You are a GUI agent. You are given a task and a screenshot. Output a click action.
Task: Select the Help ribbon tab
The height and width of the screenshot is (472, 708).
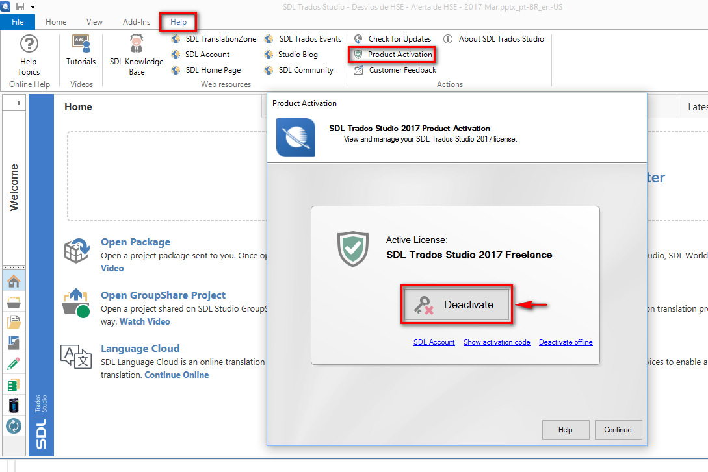click(178, 21)
